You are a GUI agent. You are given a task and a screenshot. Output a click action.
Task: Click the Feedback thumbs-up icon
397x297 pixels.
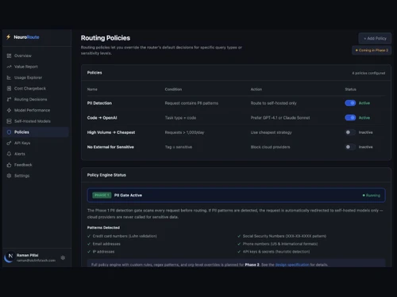(9, 165)
